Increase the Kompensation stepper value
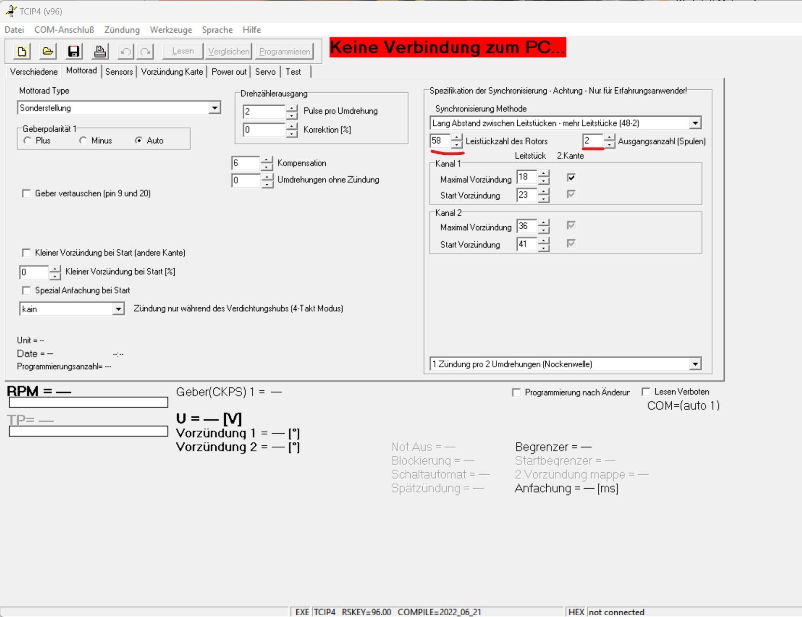Screen dimensions: 802x617 point(267,160)
